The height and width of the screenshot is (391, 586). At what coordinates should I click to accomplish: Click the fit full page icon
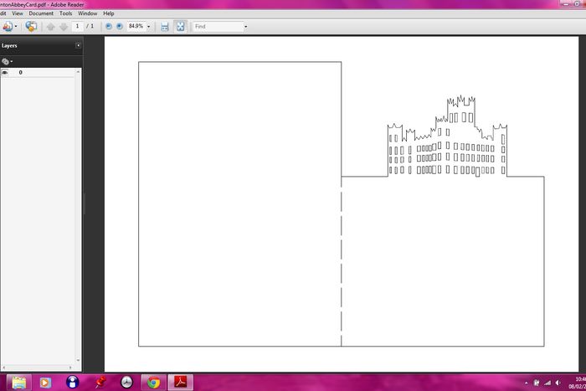point(180,27)
